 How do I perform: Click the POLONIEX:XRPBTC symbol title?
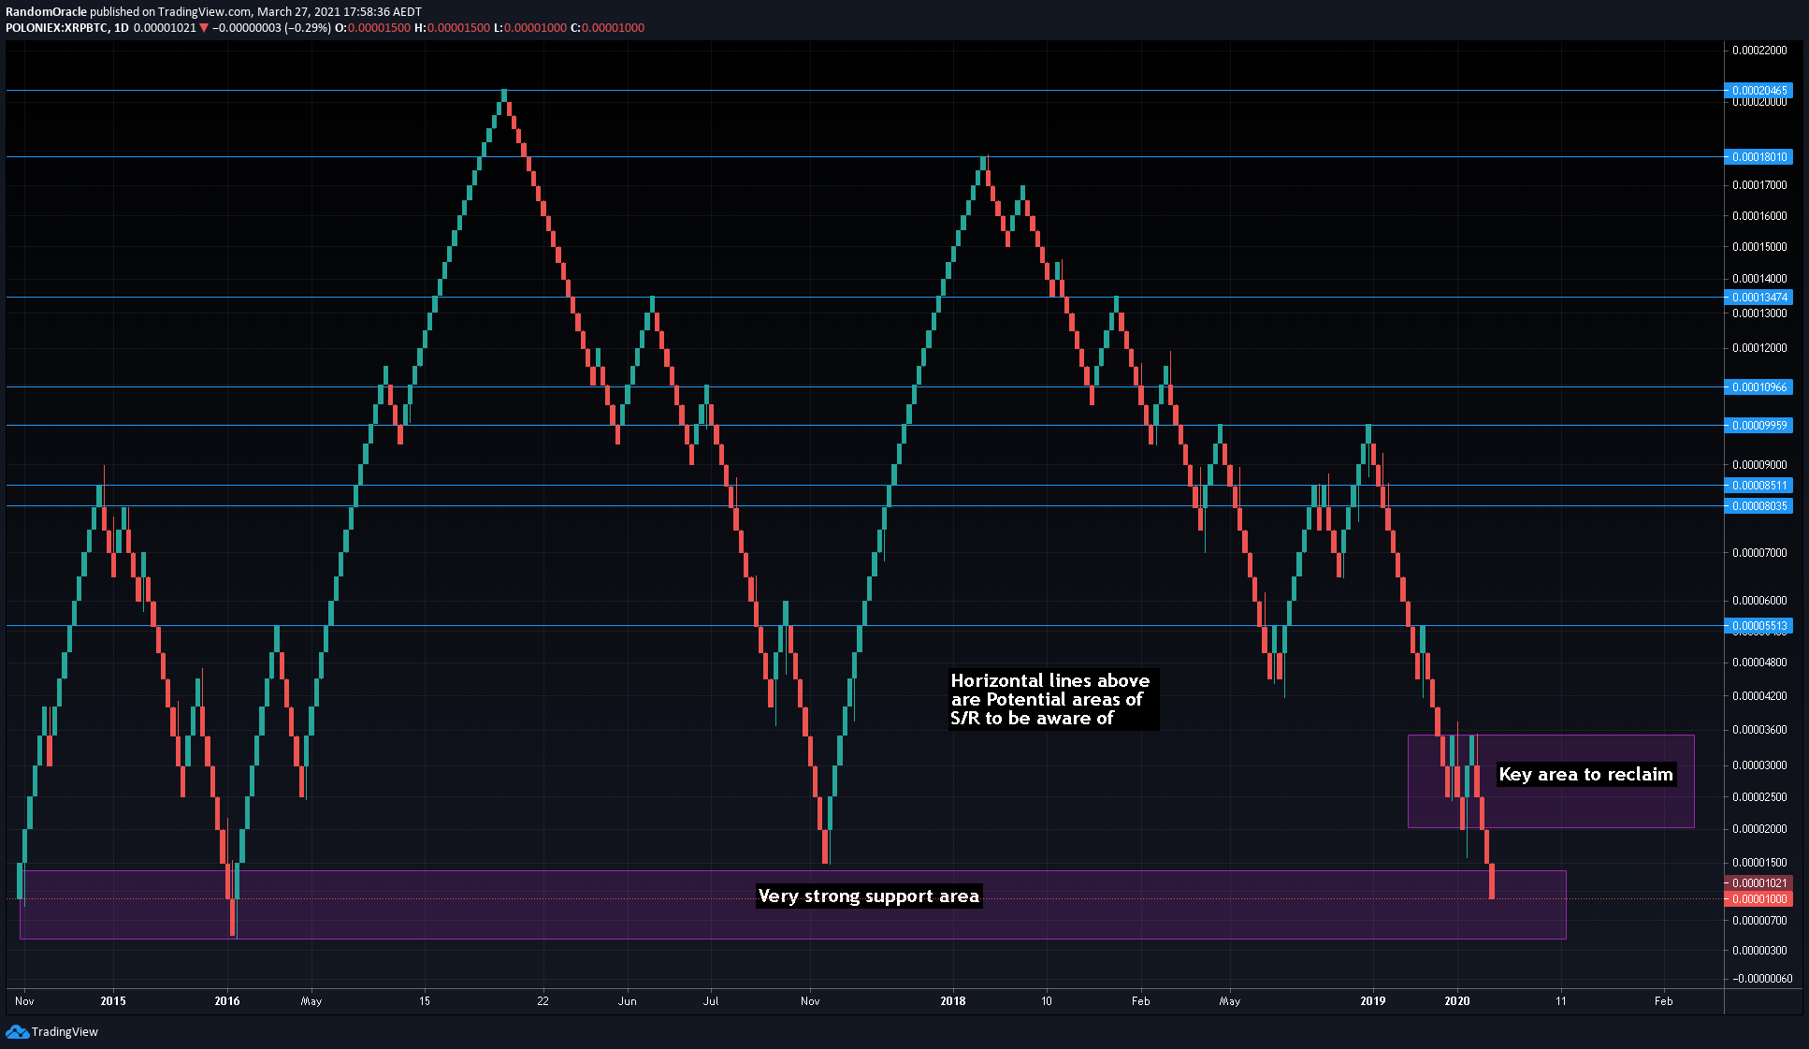[x=57, y=28]
